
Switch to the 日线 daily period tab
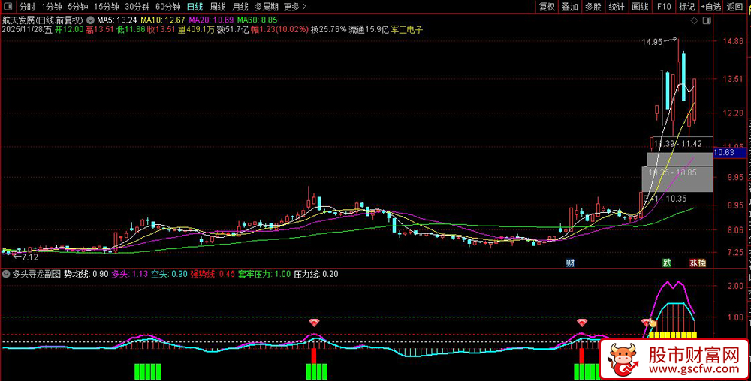point(195,7)
